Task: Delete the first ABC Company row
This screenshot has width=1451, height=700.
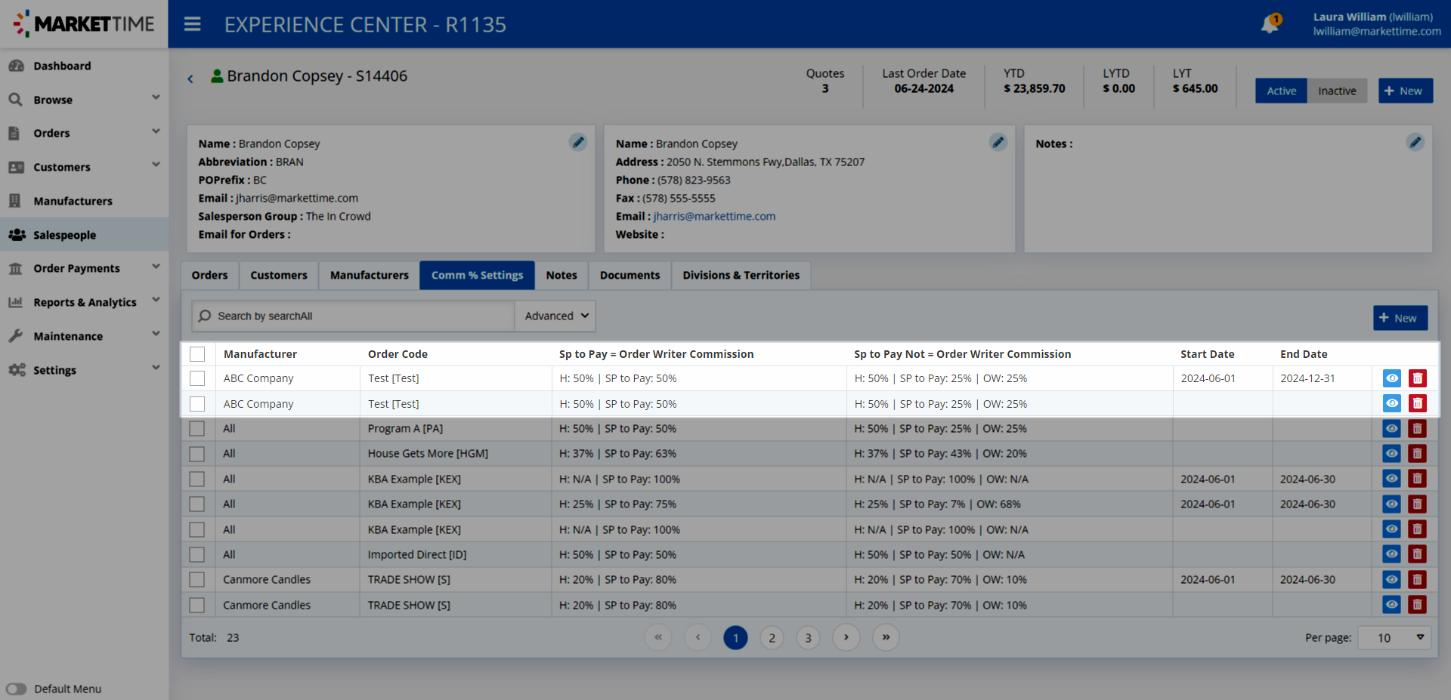Action: coord(1417,378)
